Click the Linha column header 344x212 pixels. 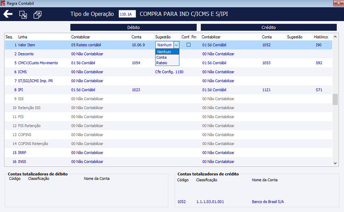coord(22,37)
